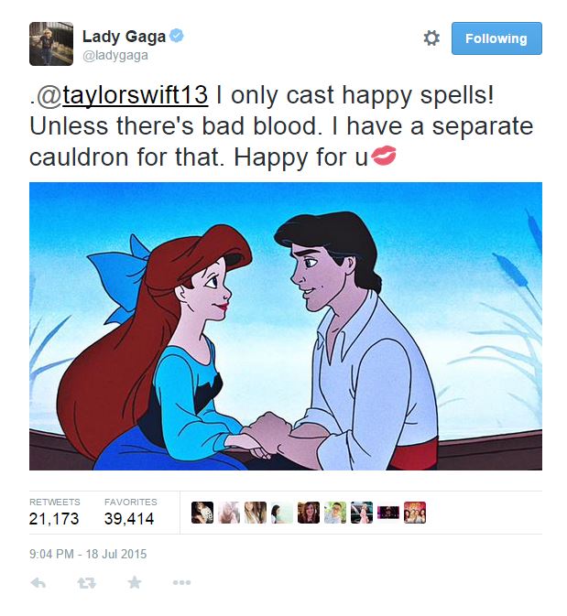
Task: Click the first avatar in the favoriters row
Action: click(202, 513)
